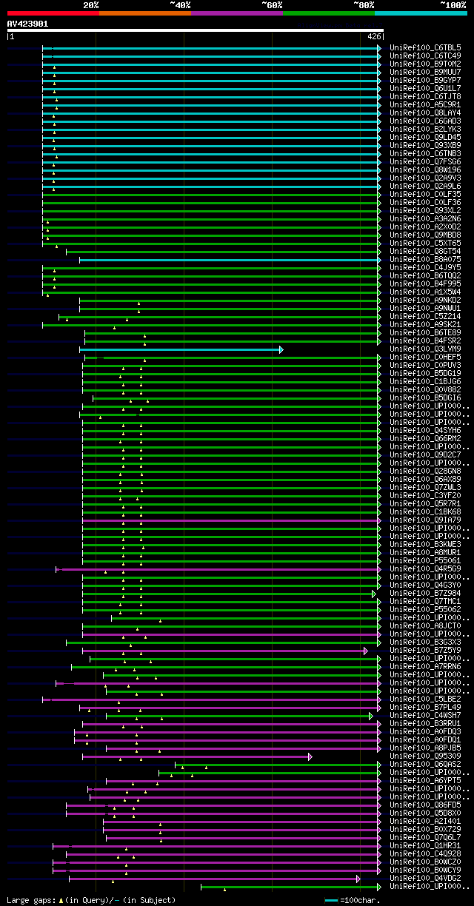Click the white query sequence bar
Screen dimensions: 474x906
click(195, 30)
